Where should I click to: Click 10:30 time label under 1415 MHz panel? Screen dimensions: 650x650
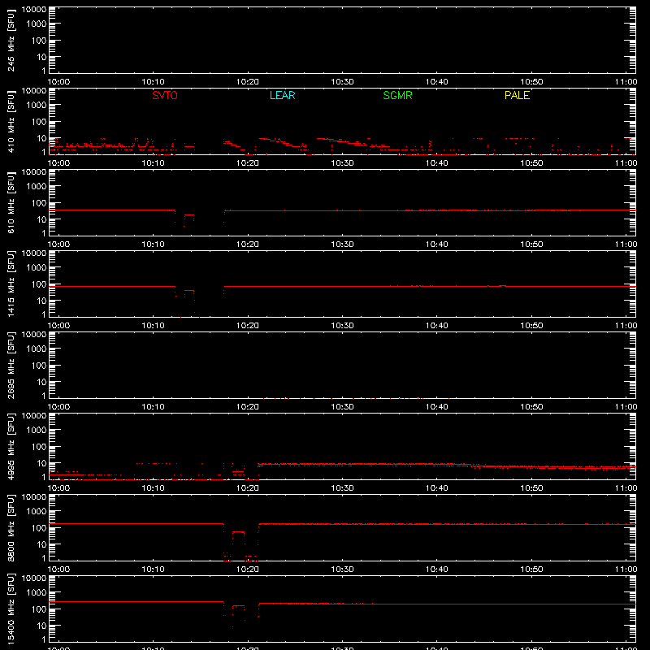(x=342, y=326)
